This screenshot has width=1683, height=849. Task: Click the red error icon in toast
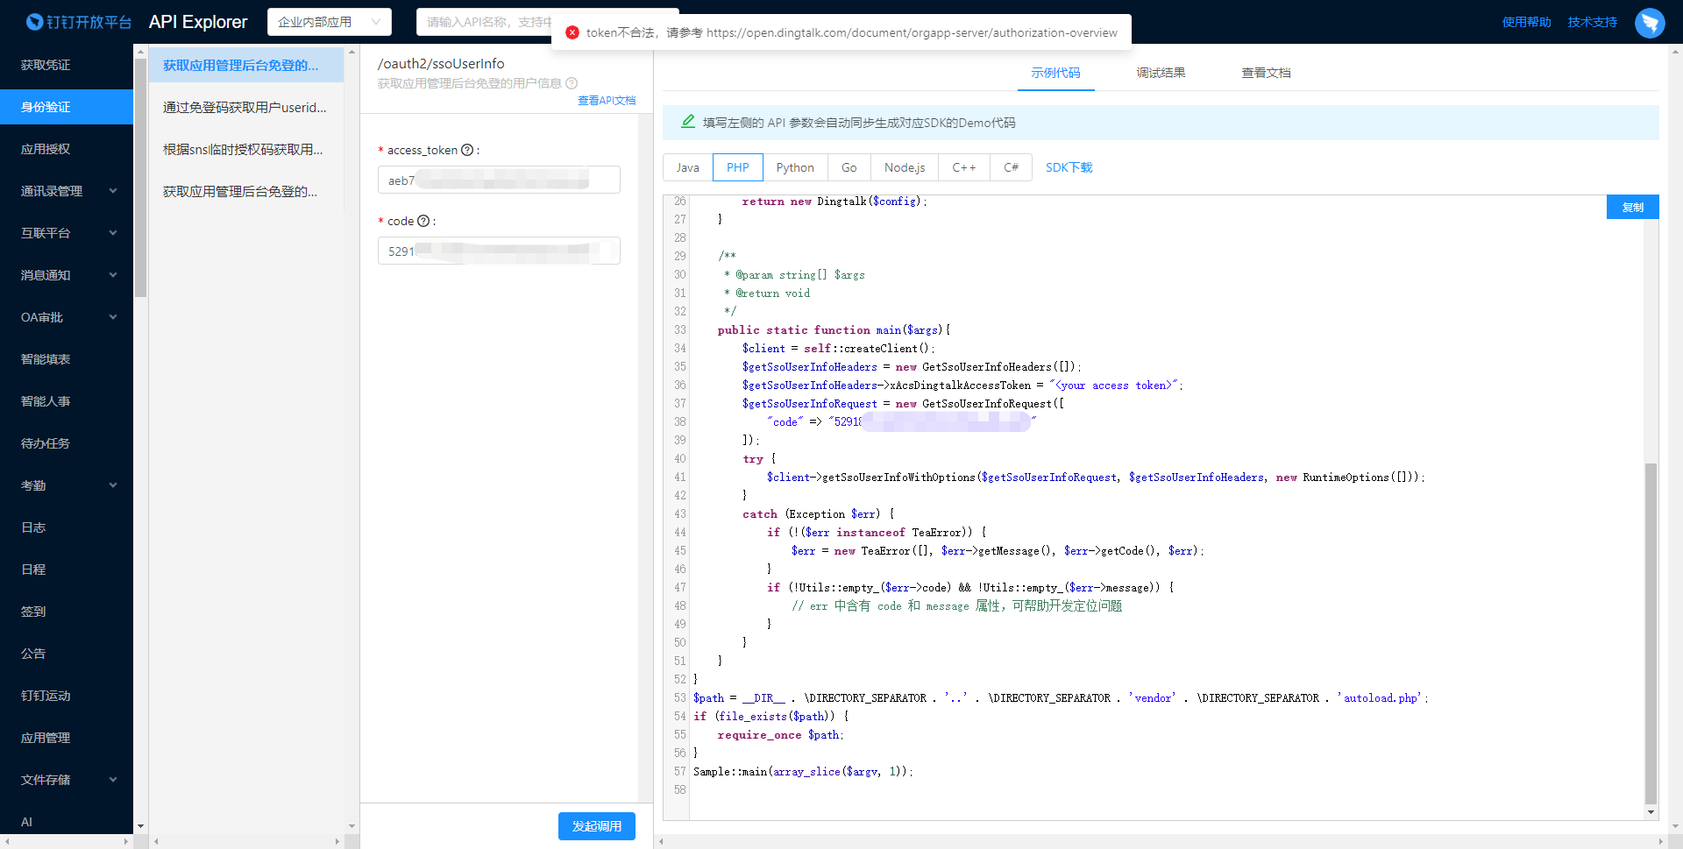(x=572, y=32)
